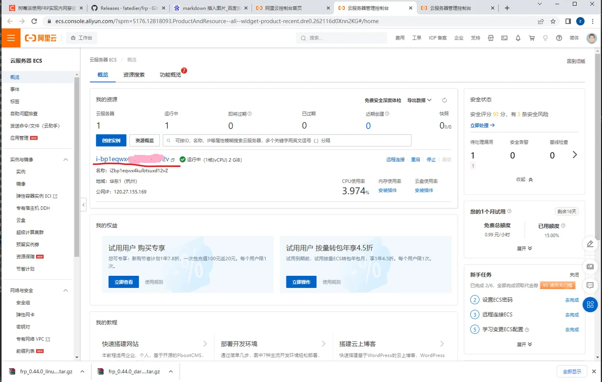
Task: Open 快速搭建网站 tutorial arrow
Action: (205, 344)
